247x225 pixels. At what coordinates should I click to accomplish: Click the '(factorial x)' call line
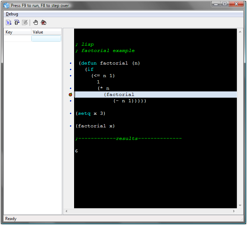point(95,126)
